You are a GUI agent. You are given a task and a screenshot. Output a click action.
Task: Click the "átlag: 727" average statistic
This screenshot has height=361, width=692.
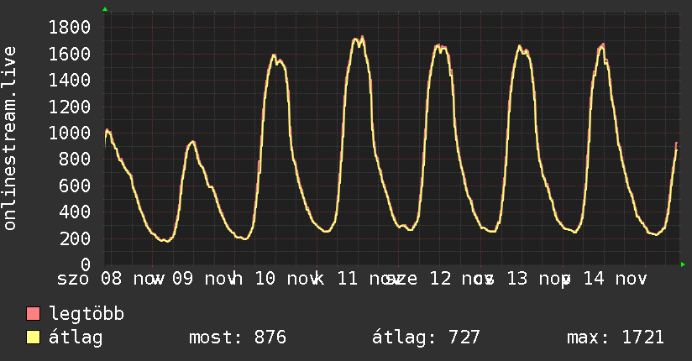coord(426,337)
